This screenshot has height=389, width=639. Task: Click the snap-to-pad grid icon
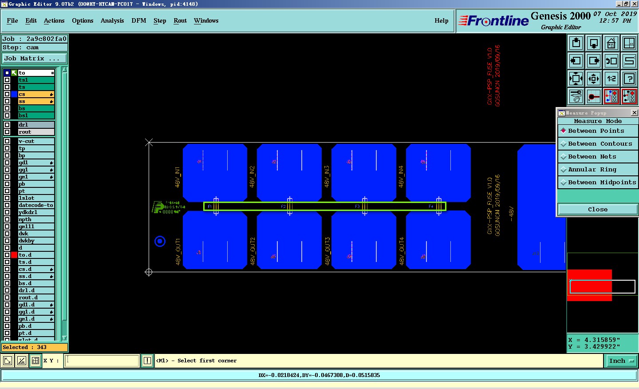[x=594, y=96]
